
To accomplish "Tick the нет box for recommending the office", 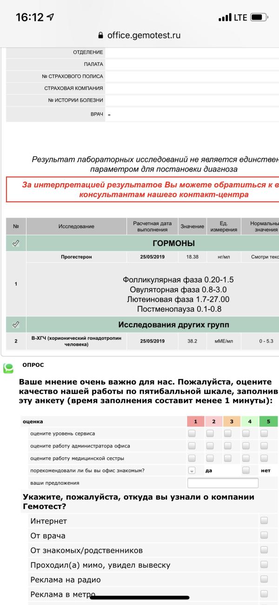I will (x=246, y=470).
